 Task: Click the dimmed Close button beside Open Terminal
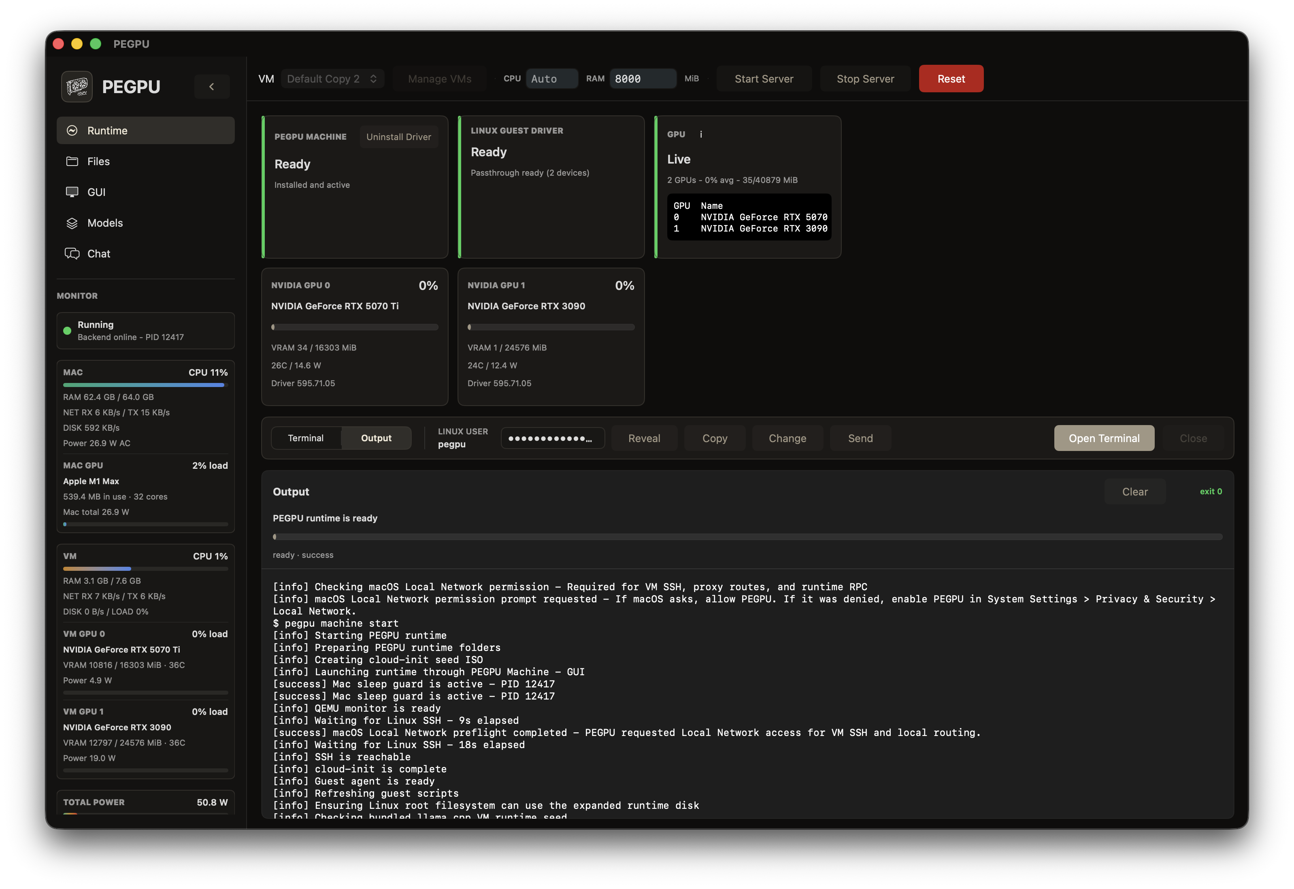pos(1193,438)
